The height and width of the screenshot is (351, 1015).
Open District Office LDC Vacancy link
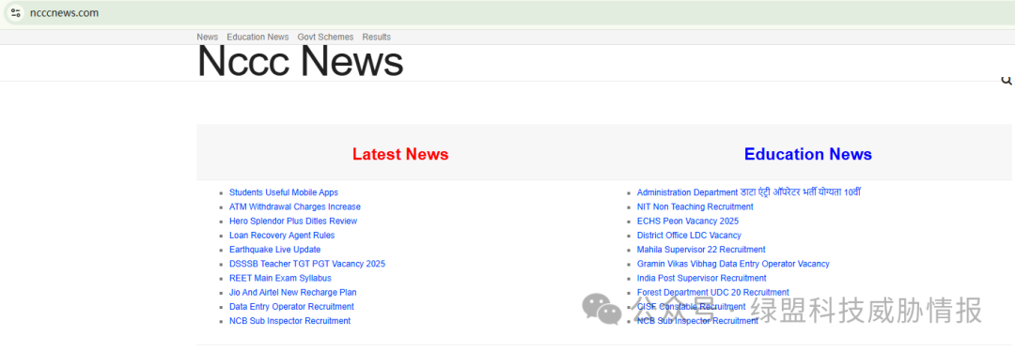[x=689, y=236]
